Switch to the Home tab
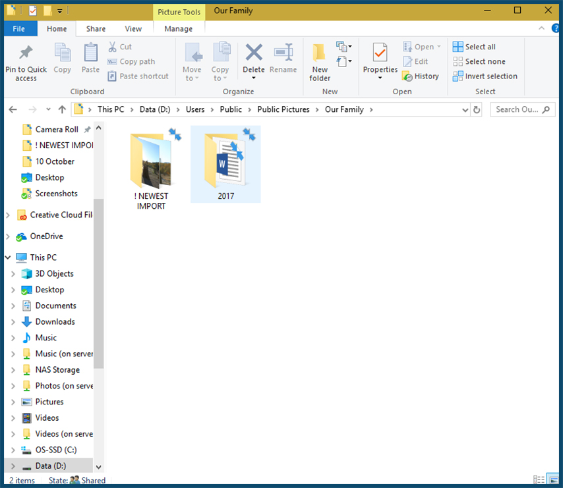This screenshot has height=488, width=563. (57, 29)
